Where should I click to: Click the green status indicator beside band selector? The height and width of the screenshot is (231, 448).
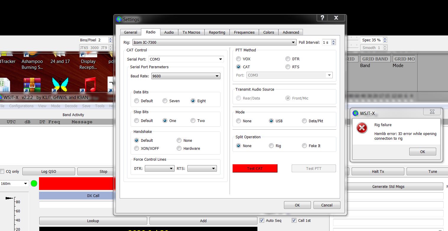(34, 183)
